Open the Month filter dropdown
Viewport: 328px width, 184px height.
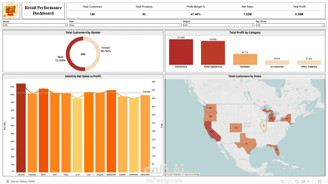coord(35,25)
